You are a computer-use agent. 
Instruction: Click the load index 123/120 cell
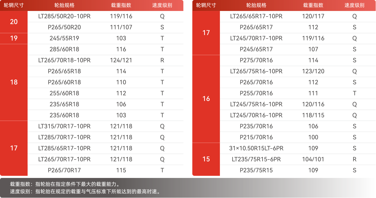(x=313, y=71)
